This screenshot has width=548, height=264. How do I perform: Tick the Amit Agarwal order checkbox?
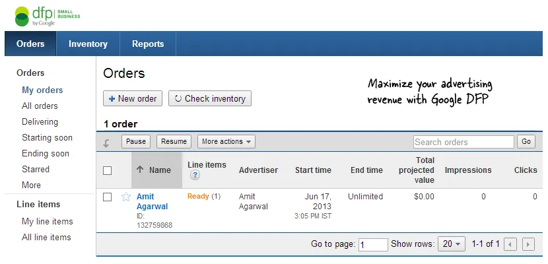tap(108, 197)
